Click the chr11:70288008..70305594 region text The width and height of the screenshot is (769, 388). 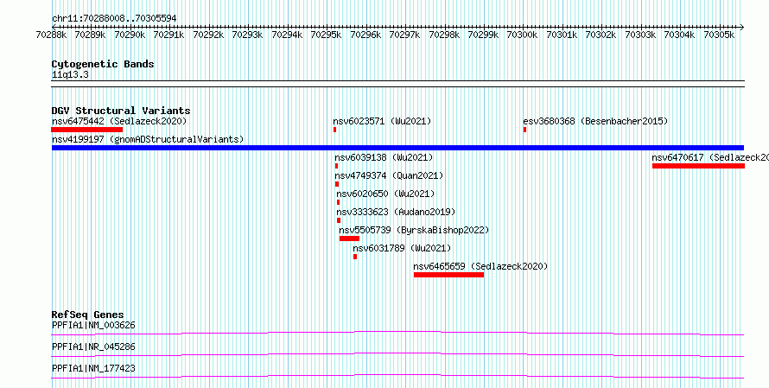[114, 19]
